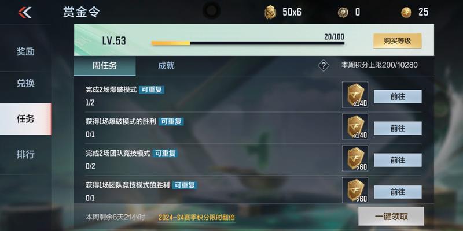This screenshot has width=463, height=231.
Task: Tap x140 reward badge for 完成2场爆破模式
Action: [355, 95]
